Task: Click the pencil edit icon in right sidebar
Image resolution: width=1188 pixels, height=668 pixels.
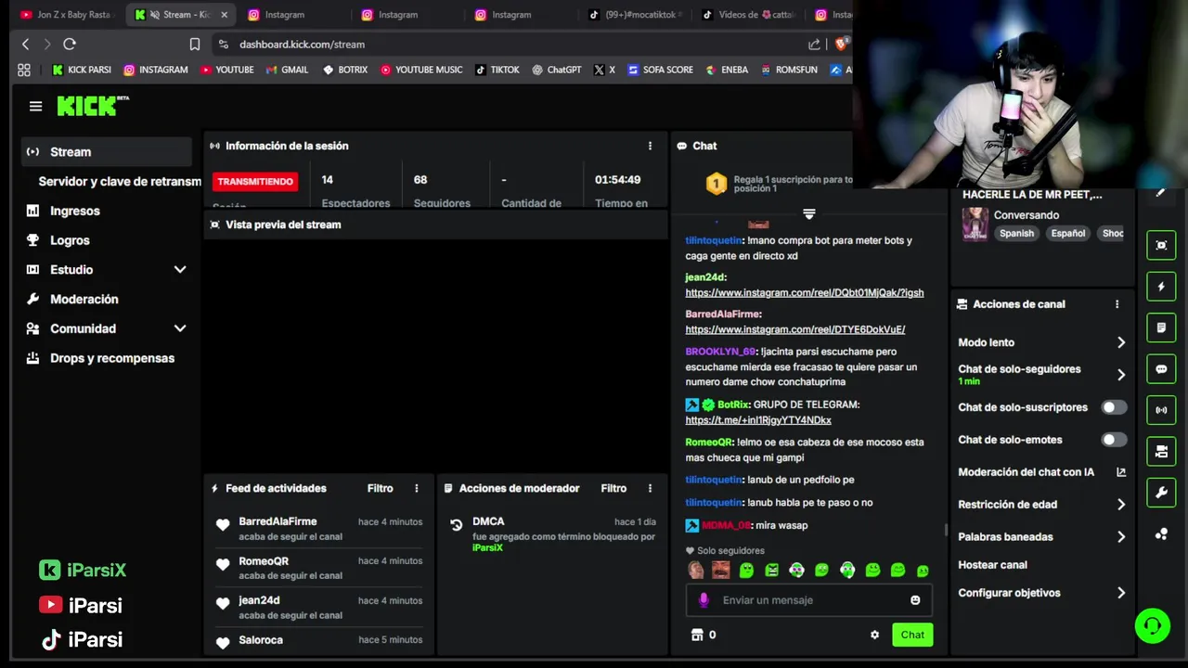Action: click(x=1160, y=194)
